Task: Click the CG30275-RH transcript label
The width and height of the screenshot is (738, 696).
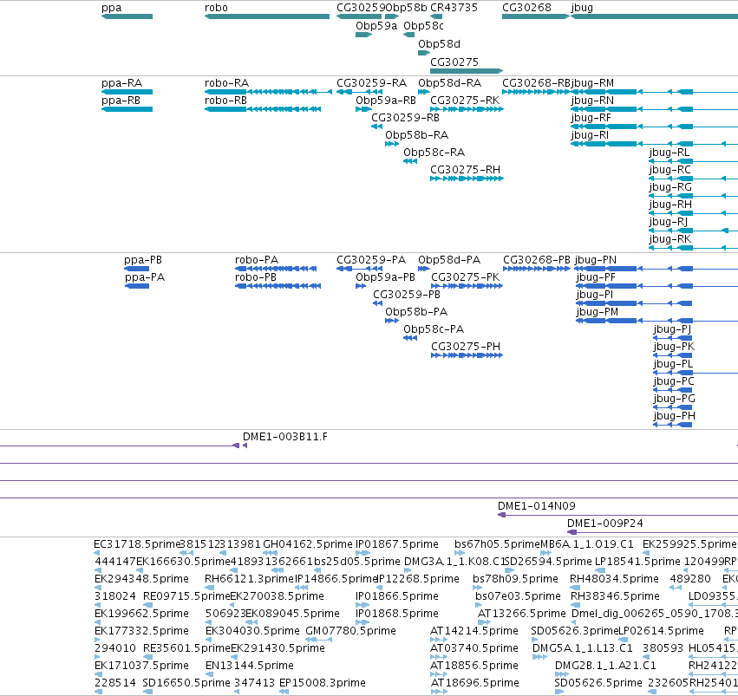Action: click(x=465, y=170)
